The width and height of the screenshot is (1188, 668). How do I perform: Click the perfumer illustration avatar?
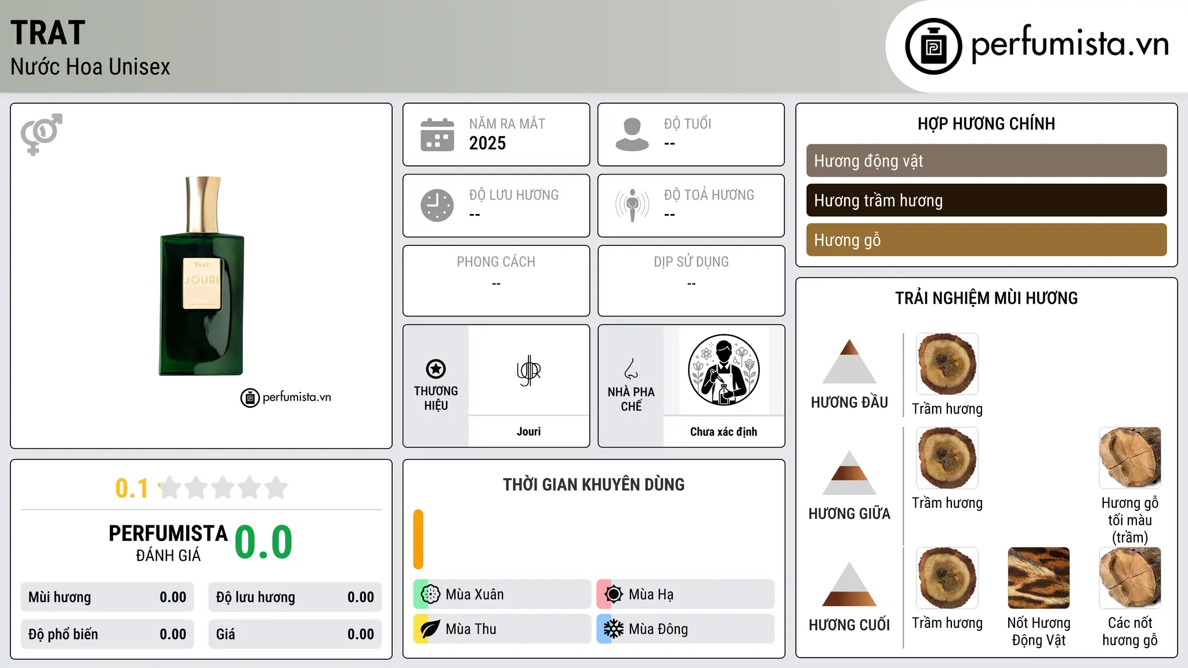723,370
